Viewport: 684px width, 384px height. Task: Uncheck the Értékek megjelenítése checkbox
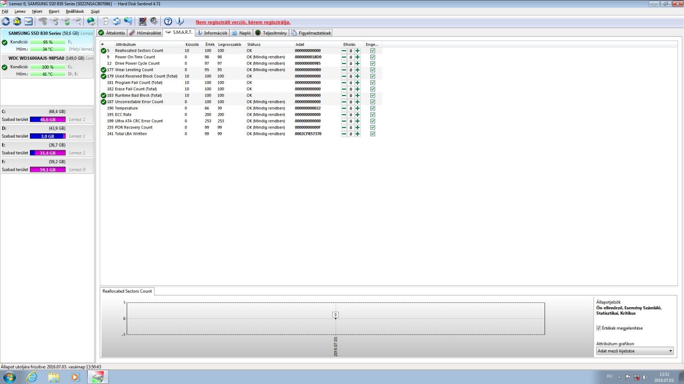pyautogui.click(x=598, y=328)
